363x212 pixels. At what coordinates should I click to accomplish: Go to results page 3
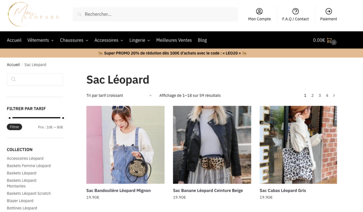coord(319,95)
